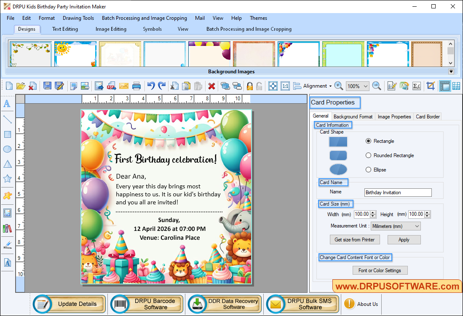463x316 pixels.
Task: Open the Zoom In magnifier tool
Action: (x=339, y=86)
